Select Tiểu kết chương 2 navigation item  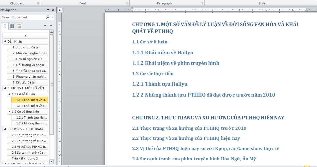click(x=27, y=158)
